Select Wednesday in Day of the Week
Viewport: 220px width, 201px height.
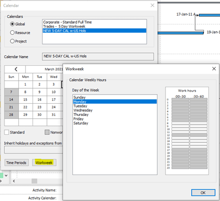115,110
